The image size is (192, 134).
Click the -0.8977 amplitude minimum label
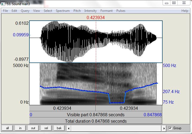21,59
